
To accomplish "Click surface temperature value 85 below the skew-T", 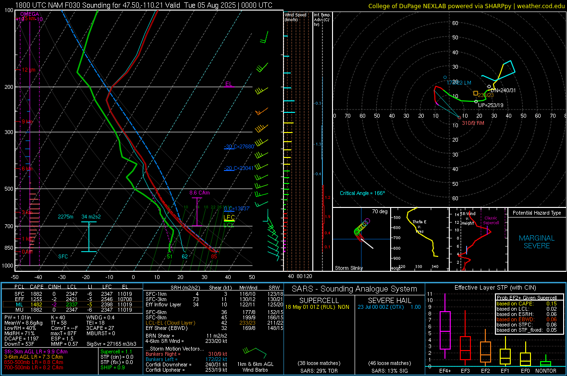I will [x=214, y=257].
